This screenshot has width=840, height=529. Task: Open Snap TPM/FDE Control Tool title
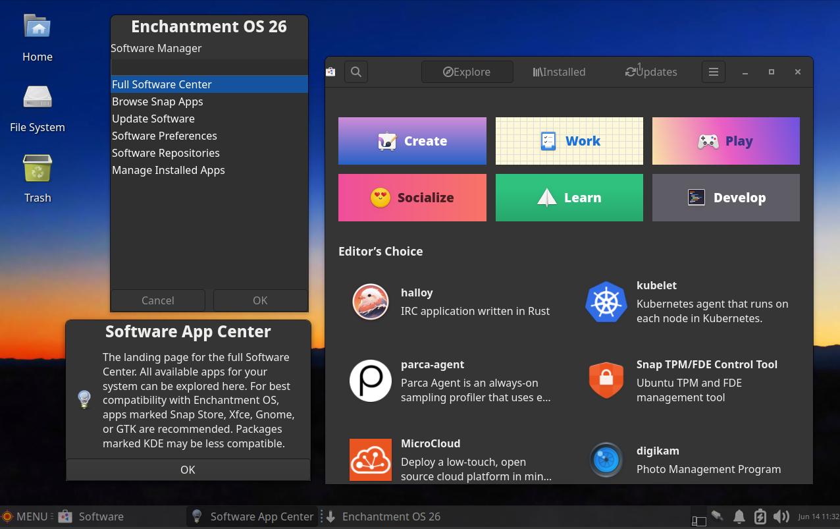pyautogui.click(x=707, y=364)
